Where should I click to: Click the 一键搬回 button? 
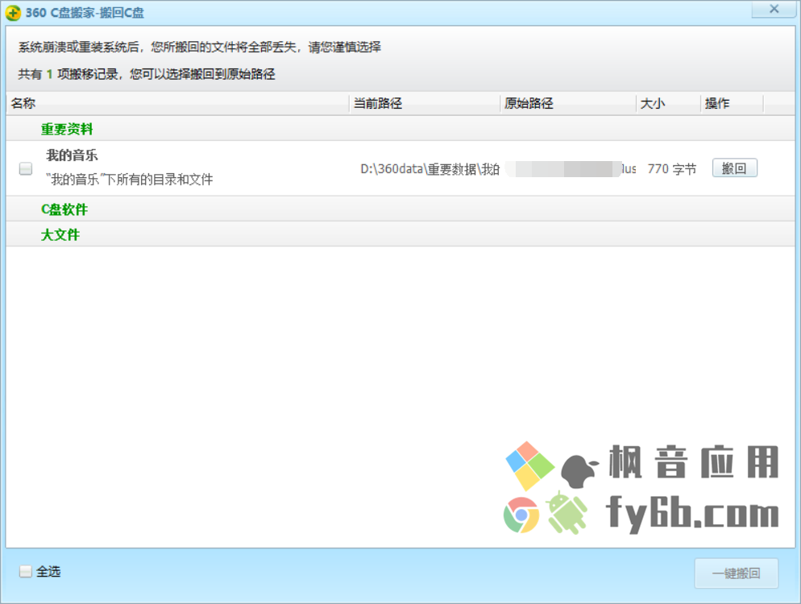[736, 573]
